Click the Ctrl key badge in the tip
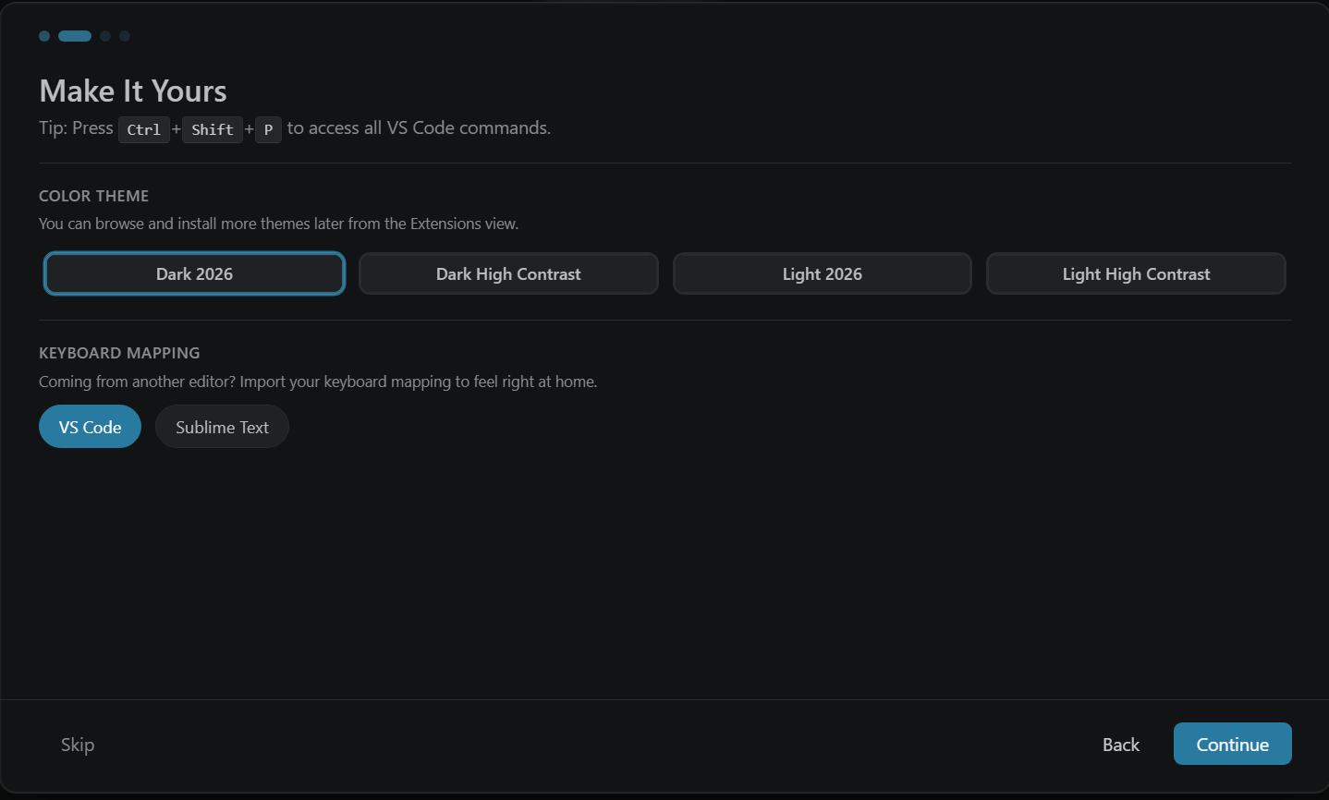The image size is (1329, 800). pyautogui.click(x=144, y=129)
